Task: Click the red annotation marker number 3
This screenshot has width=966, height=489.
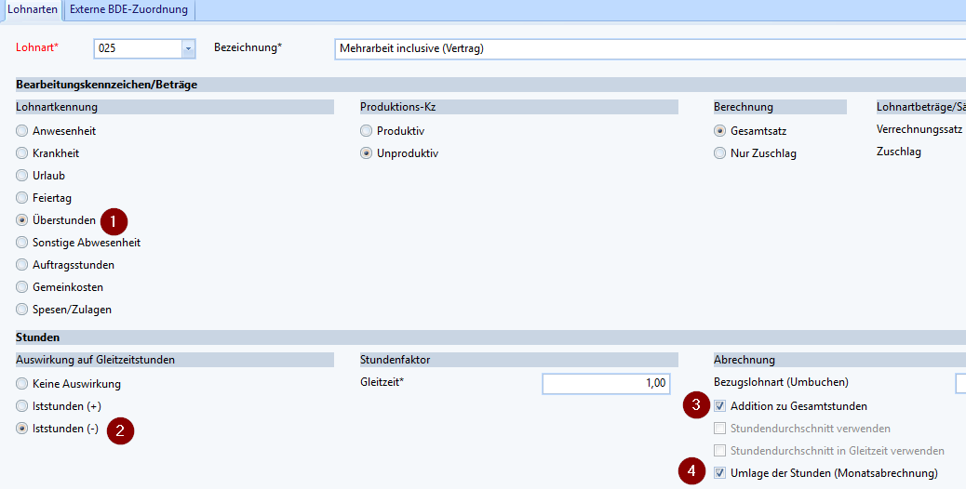Action: point(695,405)
